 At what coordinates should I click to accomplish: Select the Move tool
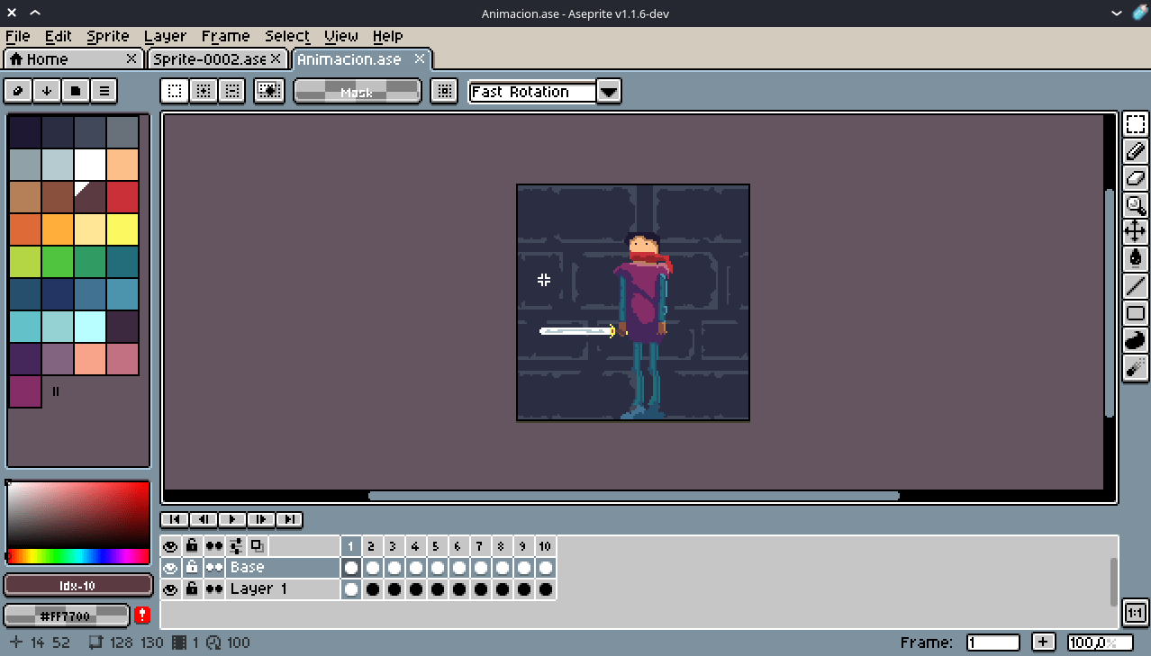1135,232
